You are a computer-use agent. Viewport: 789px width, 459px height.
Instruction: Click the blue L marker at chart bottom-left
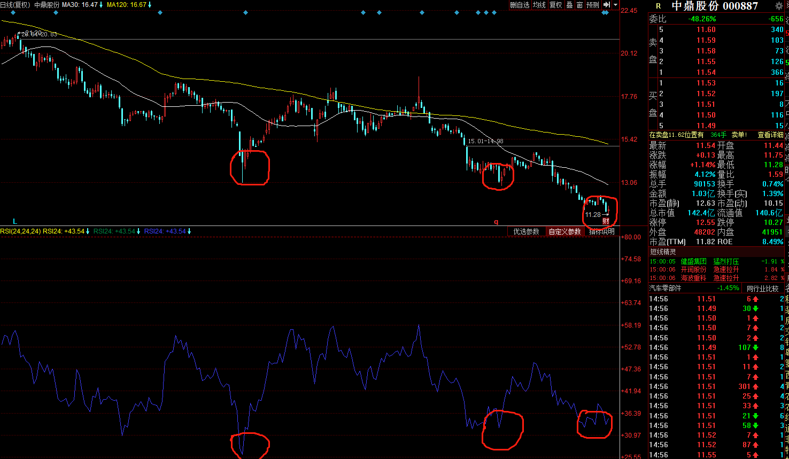pyautogui.click(x=15, y=221)
